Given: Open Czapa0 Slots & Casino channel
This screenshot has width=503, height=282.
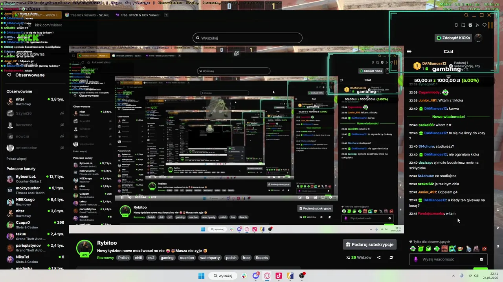Looking at the screenshot, I should pos(35,224).
